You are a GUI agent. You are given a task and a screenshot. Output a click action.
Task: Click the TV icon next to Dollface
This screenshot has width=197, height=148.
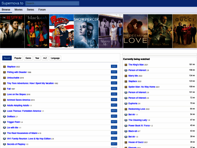[4, 117]
